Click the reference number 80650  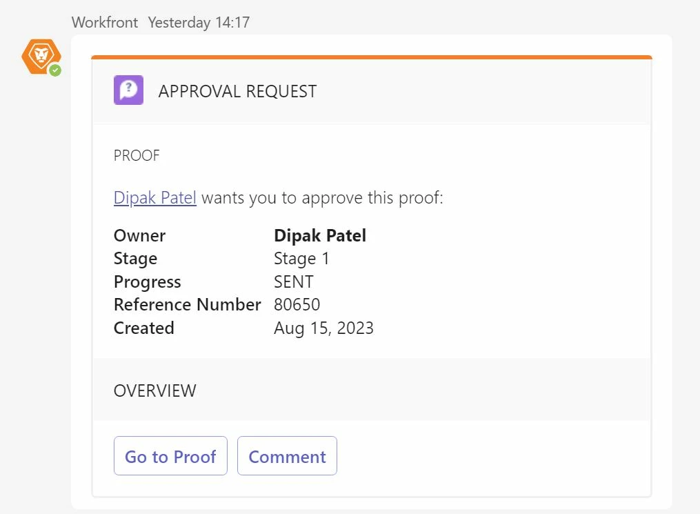[297, 304]
